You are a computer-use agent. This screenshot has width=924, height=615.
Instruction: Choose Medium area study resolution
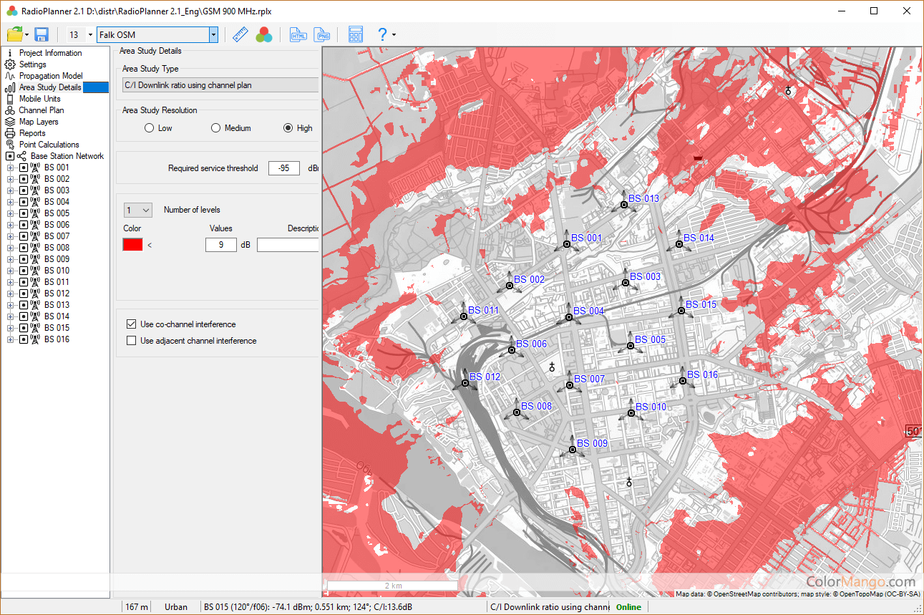(x=215, y=128)
